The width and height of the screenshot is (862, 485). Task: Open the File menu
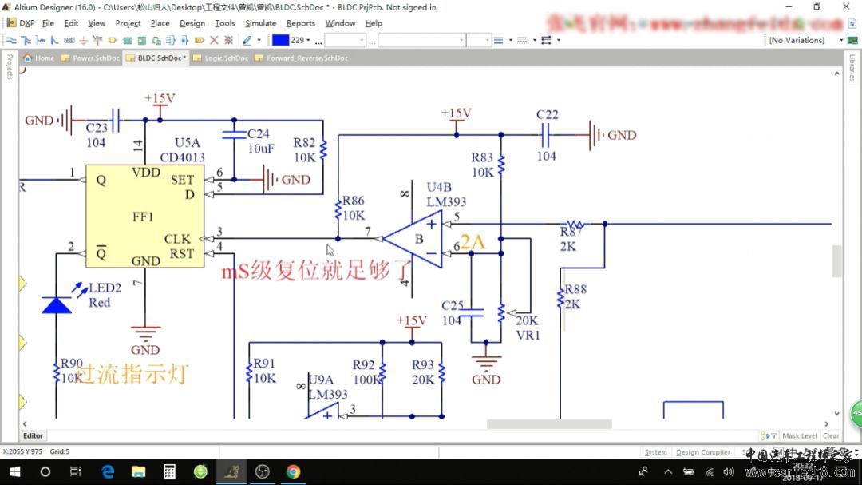pos(49,23)
